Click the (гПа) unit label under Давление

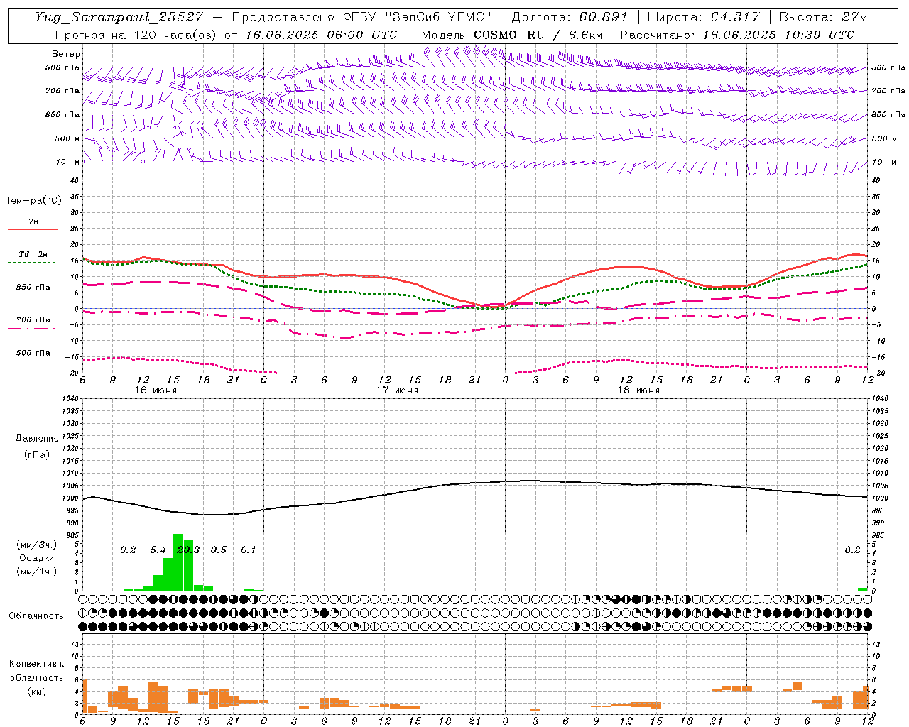[x=37, y=454]
